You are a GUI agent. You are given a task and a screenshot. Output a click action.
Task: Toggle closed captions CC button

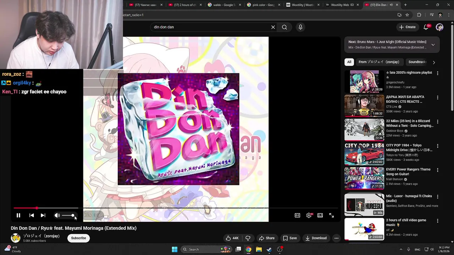click(x=298, y=215)
